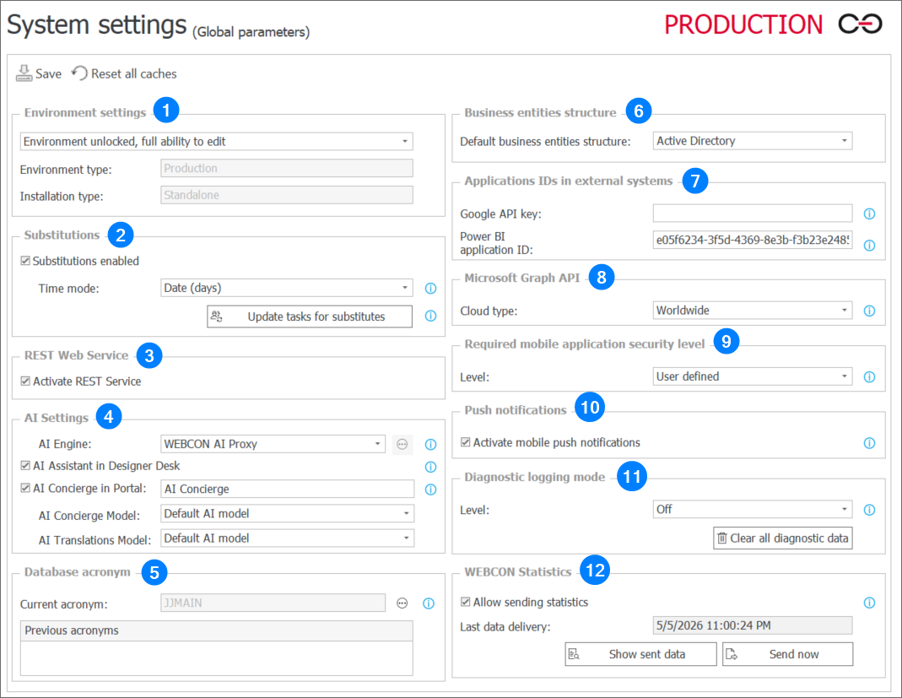Click Installation type Standalone field
Screen dimensions: 902x698
pos(287,195)
